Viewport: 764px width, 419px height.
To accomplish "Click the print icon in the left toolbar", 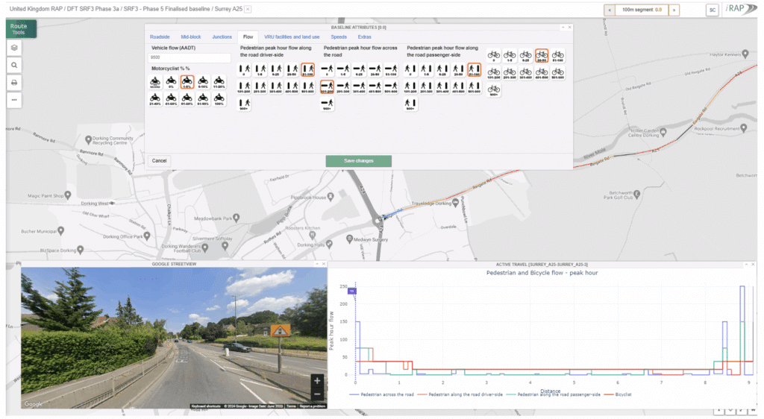I will 14,83.
